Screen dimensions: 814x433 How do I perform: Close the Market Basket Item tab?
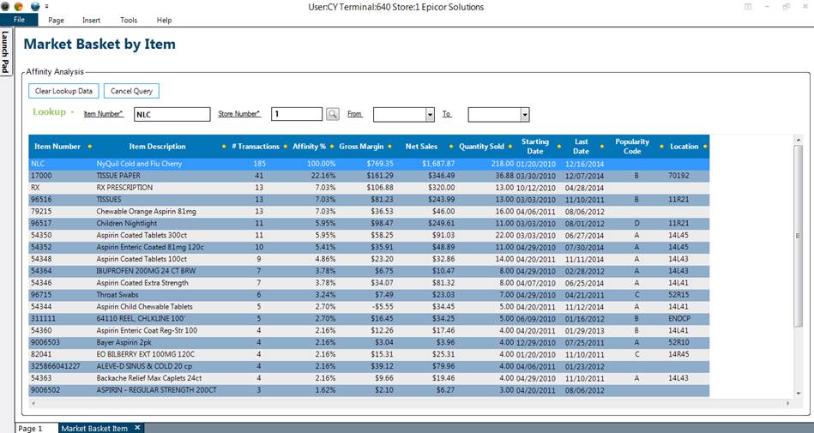[137, 427]
